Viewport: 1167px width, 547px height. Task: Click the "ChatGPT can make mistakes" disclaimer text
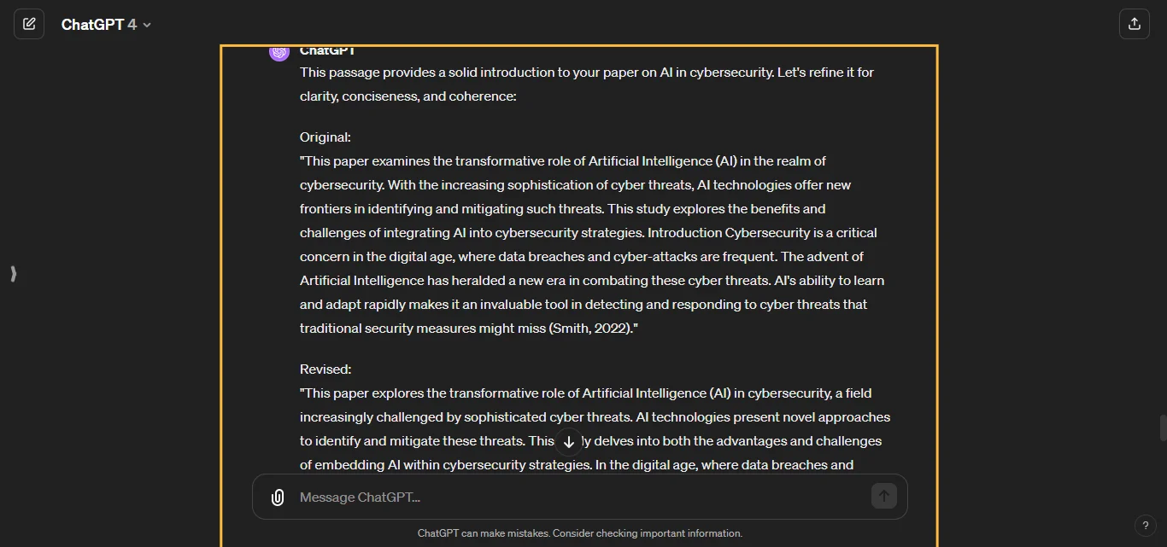coord(580,533)
